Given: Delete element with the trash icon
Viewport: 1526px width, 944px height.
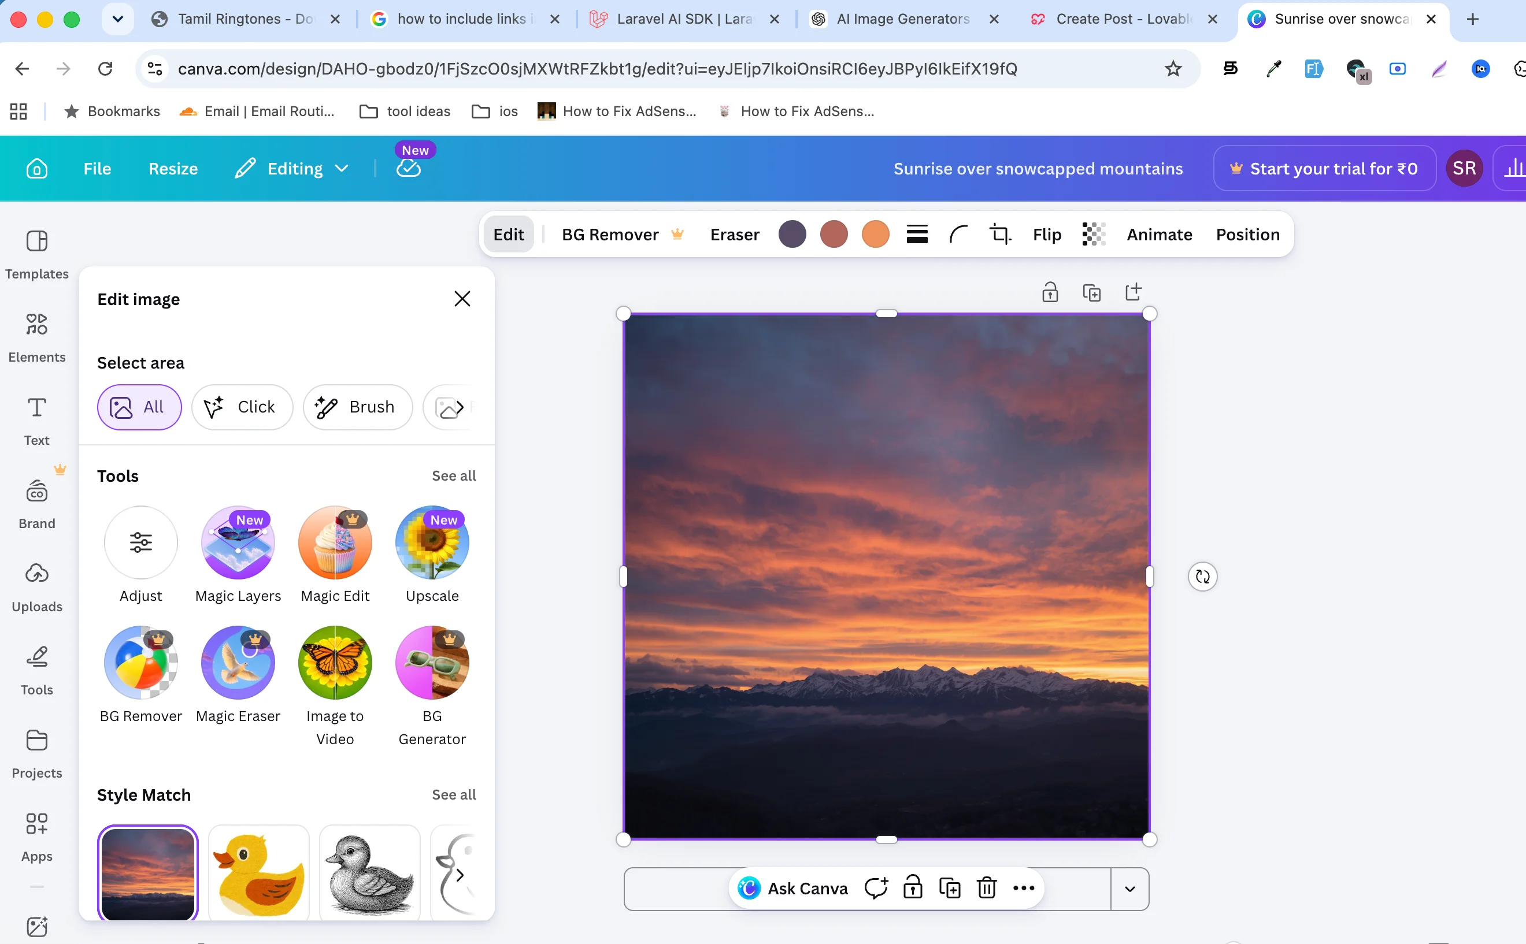Looking at the screenshot, I should pyautogui.click(x=986, y=888).
